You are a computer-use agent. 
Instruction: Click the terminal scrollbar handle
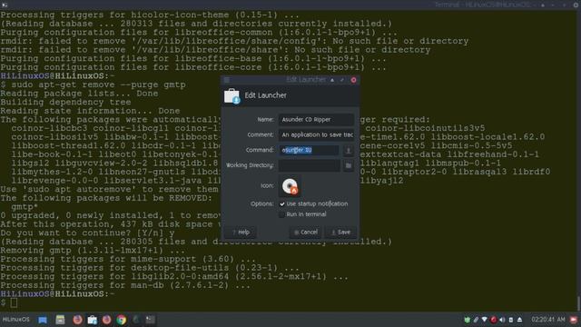[x=578, y=303]
